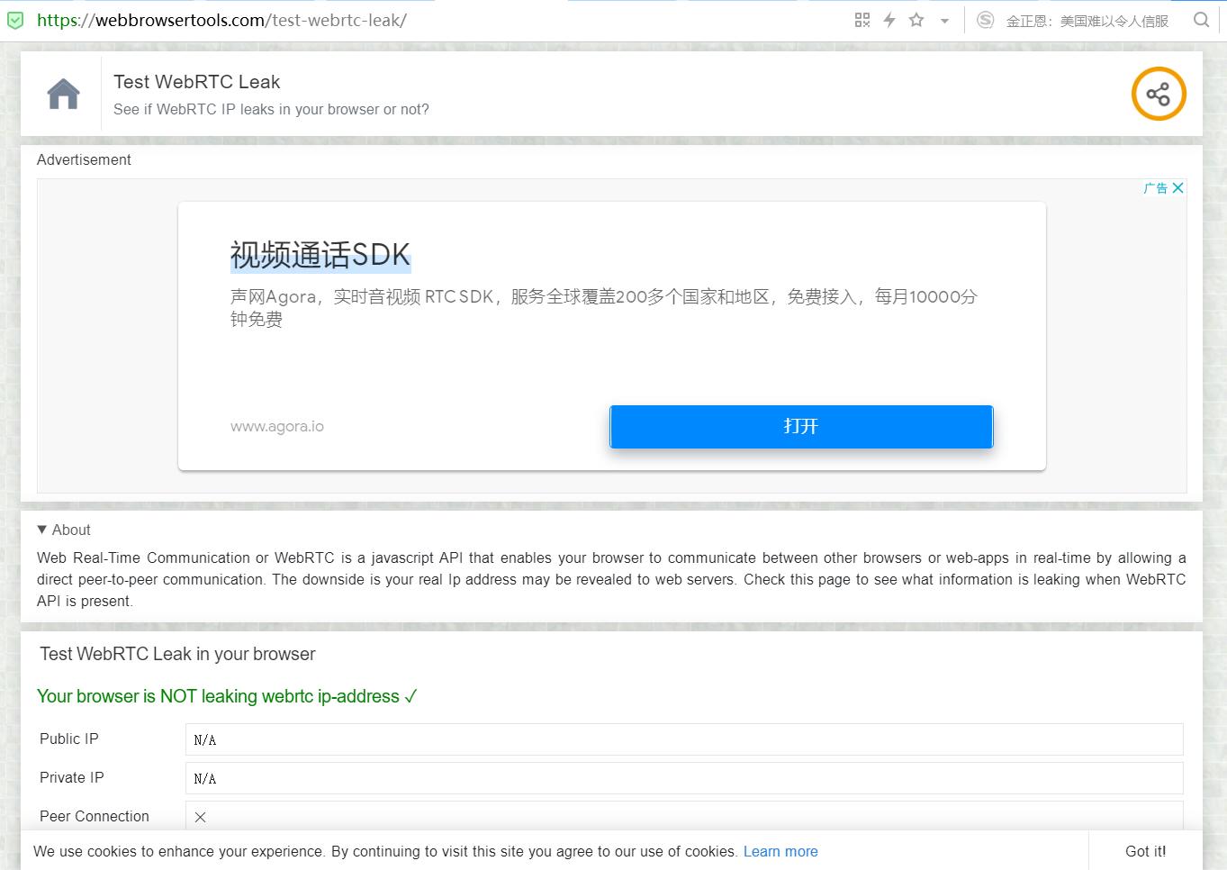The height and width of the screenshot is (870, 1227).
Task: Open the dropdown arrow next to the star icon
Action: tap(942, 20)
